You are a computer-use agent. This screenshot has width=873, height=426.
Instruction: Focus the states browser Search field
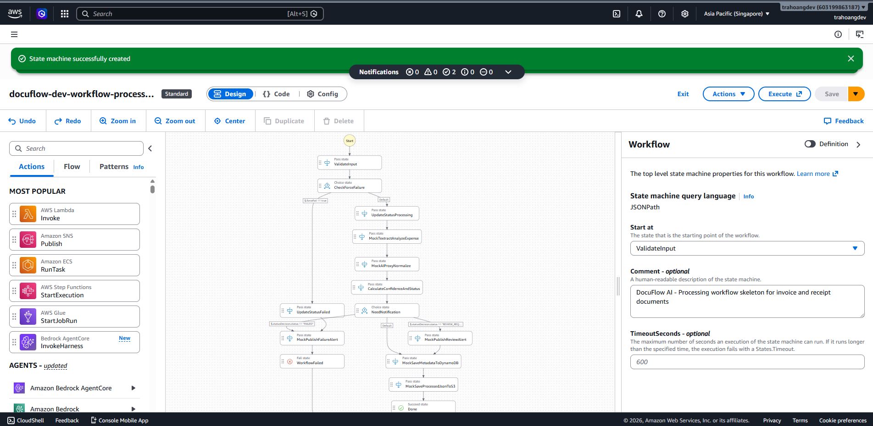76,148
